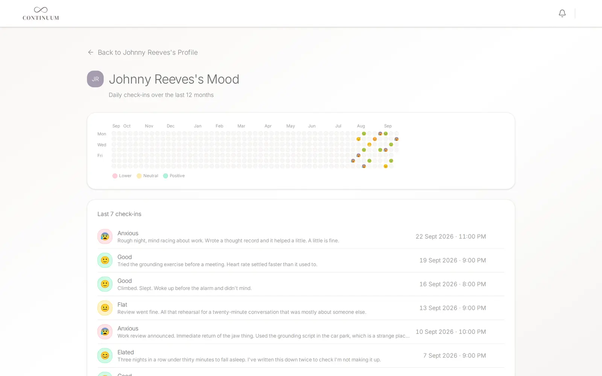Click the pale neutral face in Wed row
Viewport: 602px width, 376px height.
coord(369,144)
